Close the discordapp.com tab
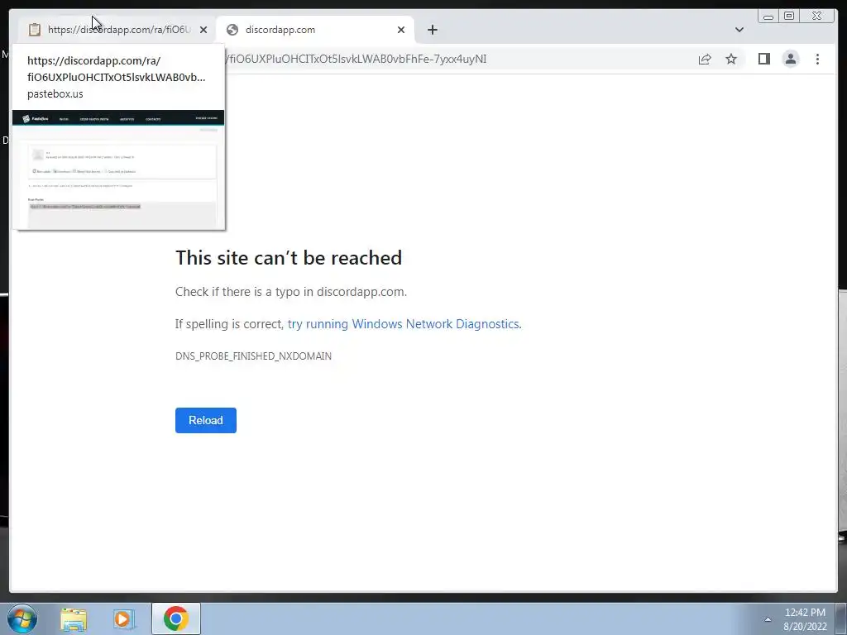 (401, 30)
